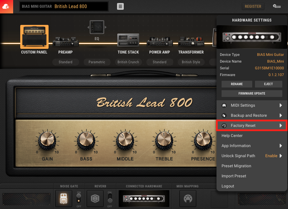Open the preset list menu icon
This screenshot has height=209, width=288.
120,6
